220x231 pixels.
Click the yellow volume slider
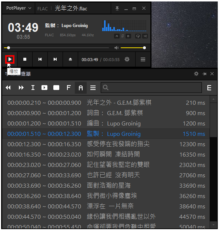click(133, 48)
